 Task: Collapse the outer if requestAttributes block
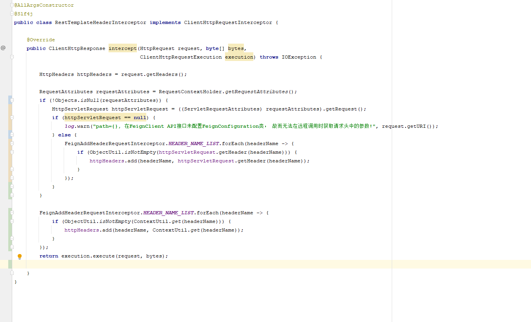coord(11,100)
